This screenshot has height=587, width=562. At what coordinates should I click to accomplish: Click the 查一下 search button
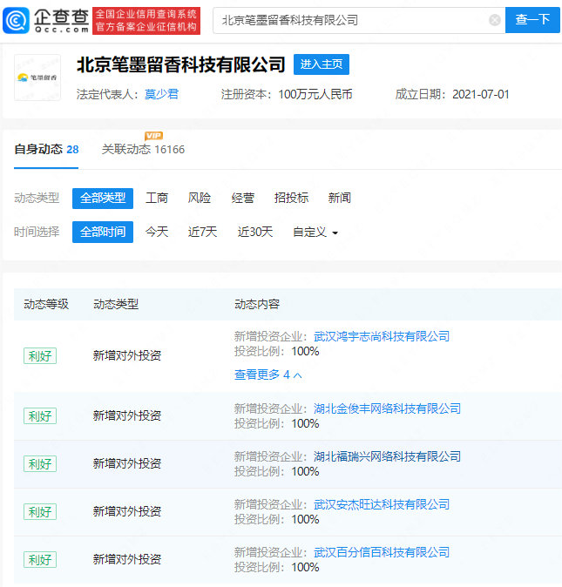(532, 20)
